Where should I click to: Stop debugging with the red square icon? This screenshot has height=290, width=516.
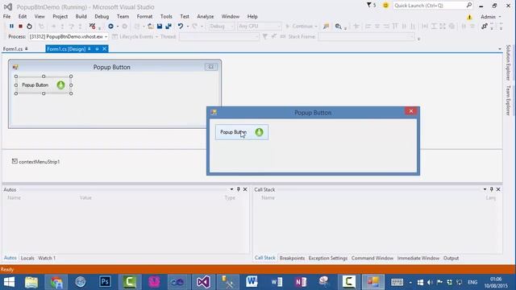(x=20, y=26)
